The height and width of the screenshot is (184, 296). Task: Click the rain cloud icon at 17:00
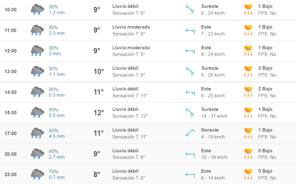coord(37,133)
